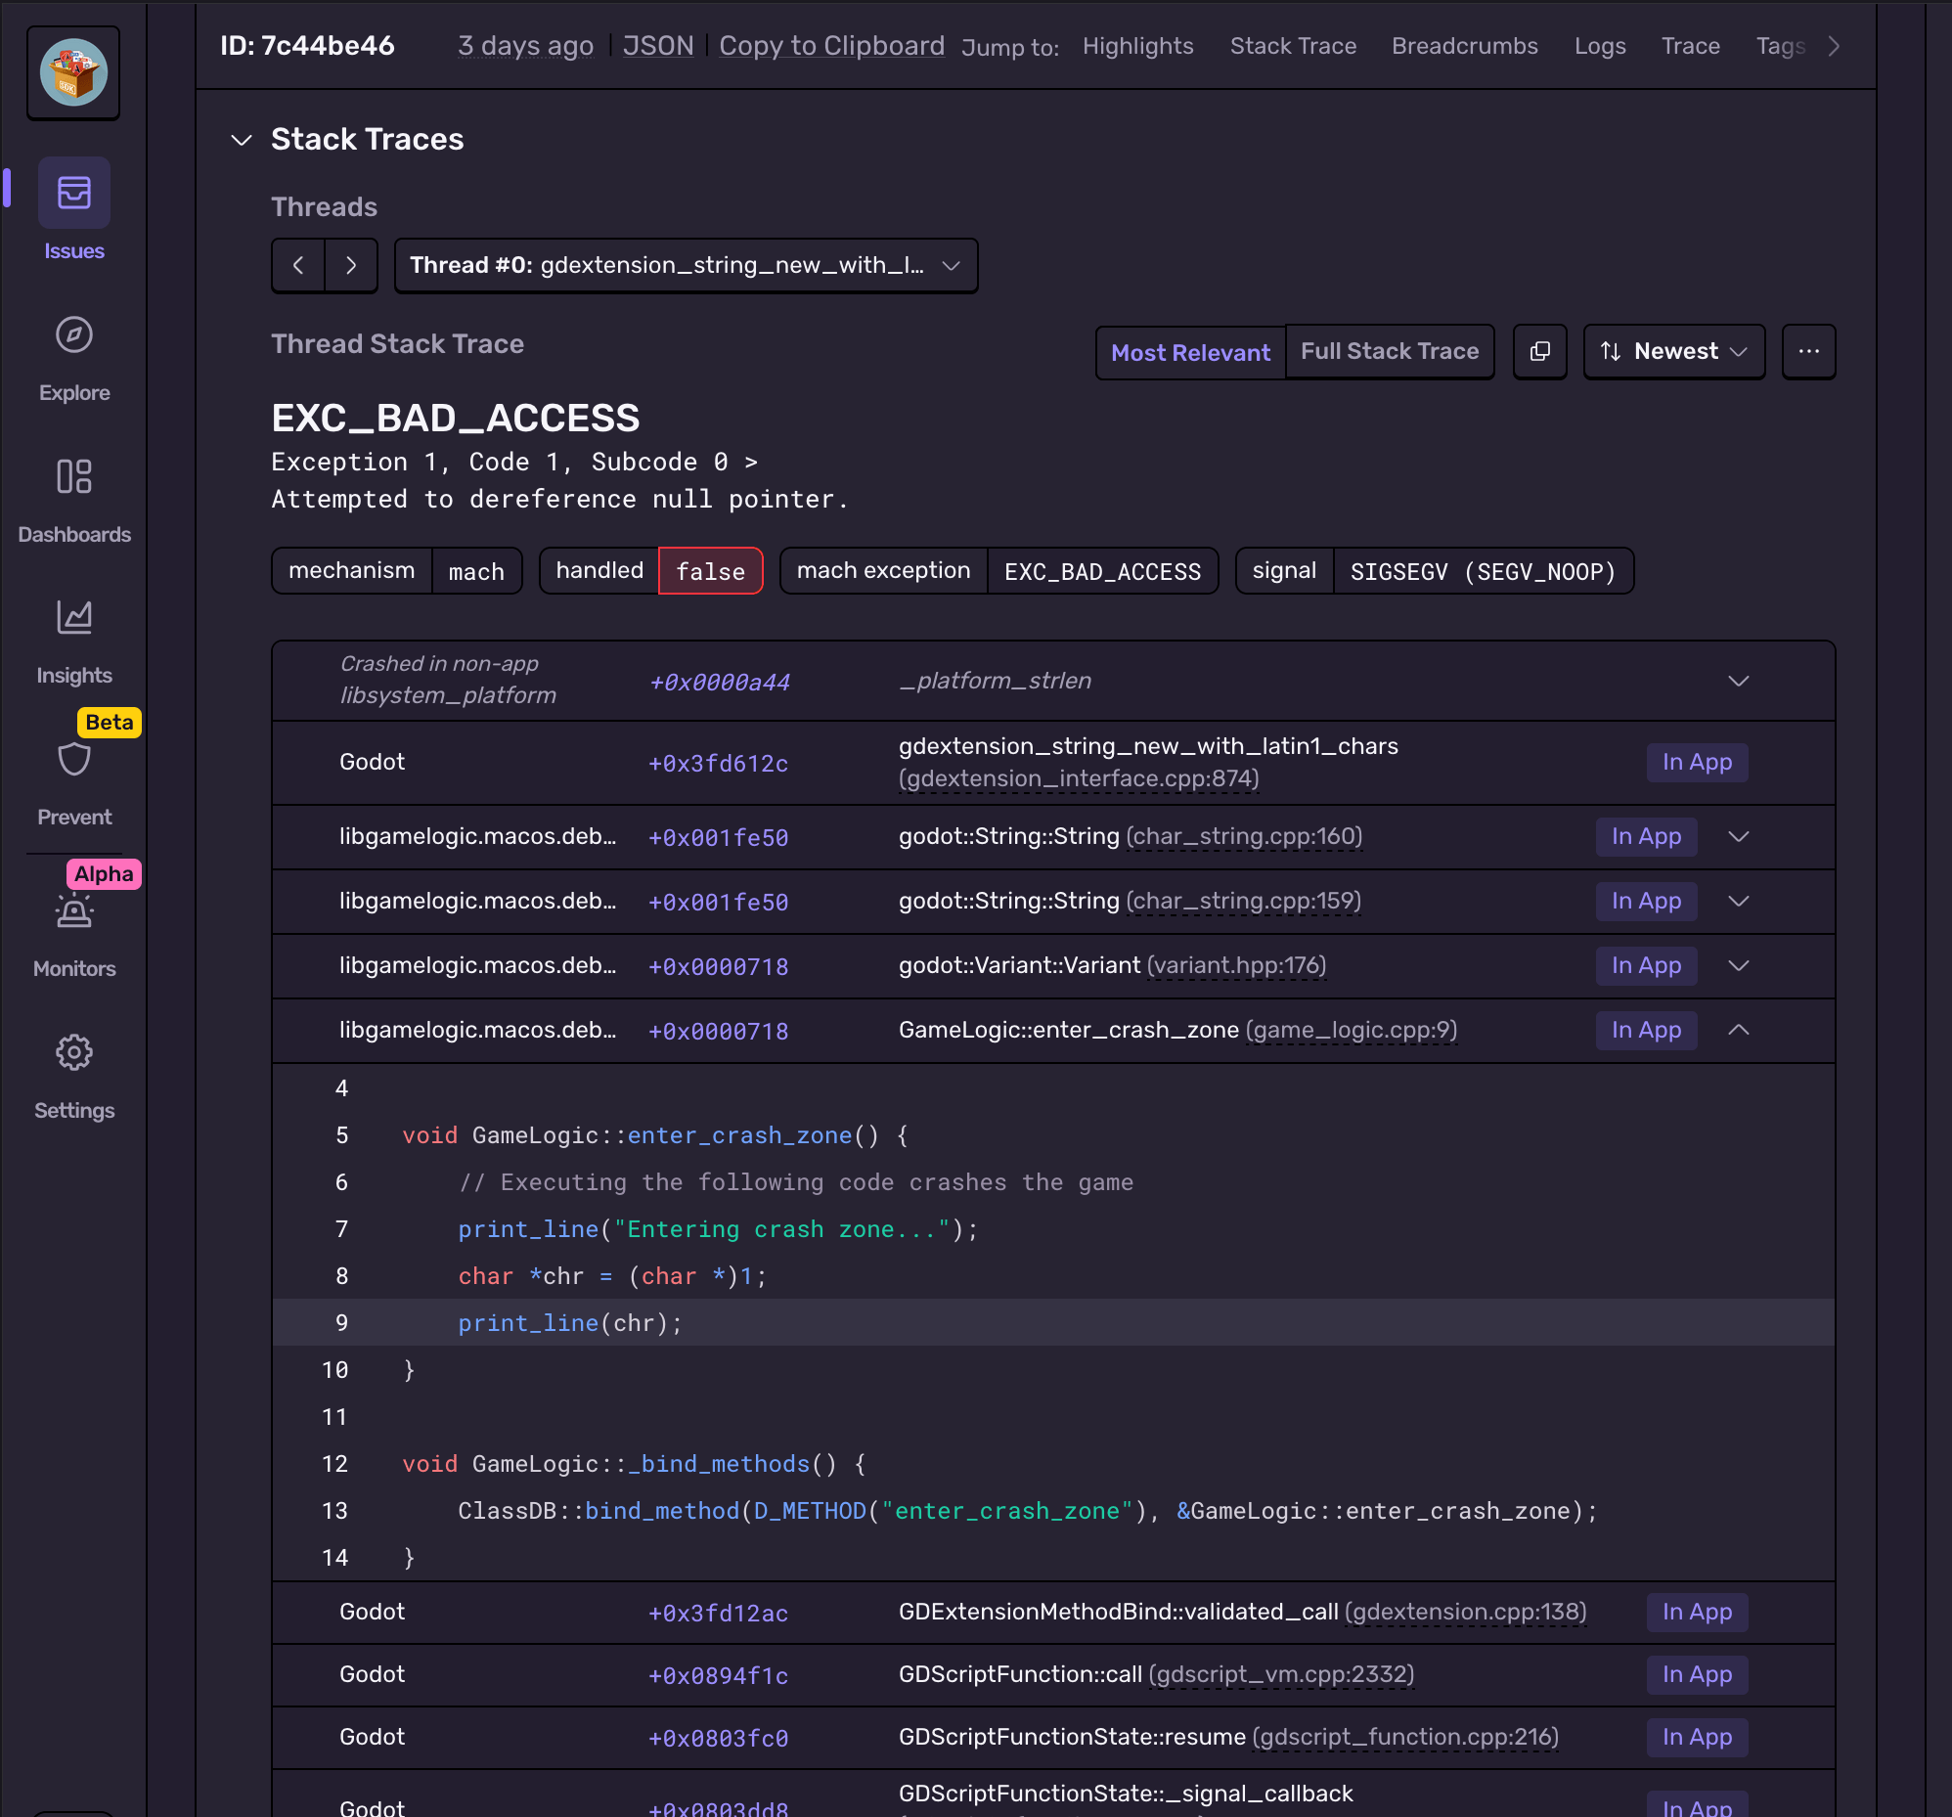Click the JSON link
This screenshot has height=1817, width=1952.
[657, 46]
